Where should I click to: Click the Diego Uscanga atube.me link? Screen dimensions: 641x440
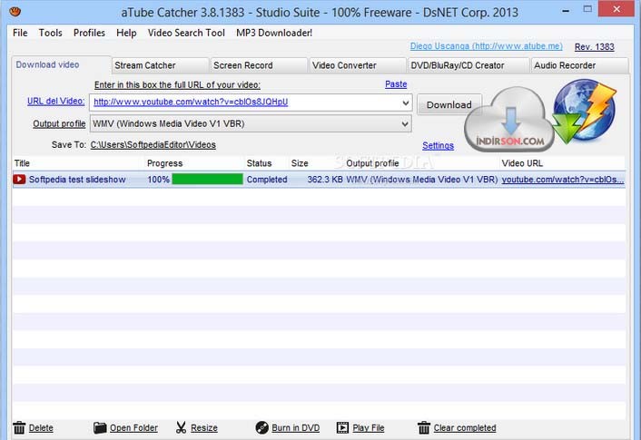coord(486,46)
